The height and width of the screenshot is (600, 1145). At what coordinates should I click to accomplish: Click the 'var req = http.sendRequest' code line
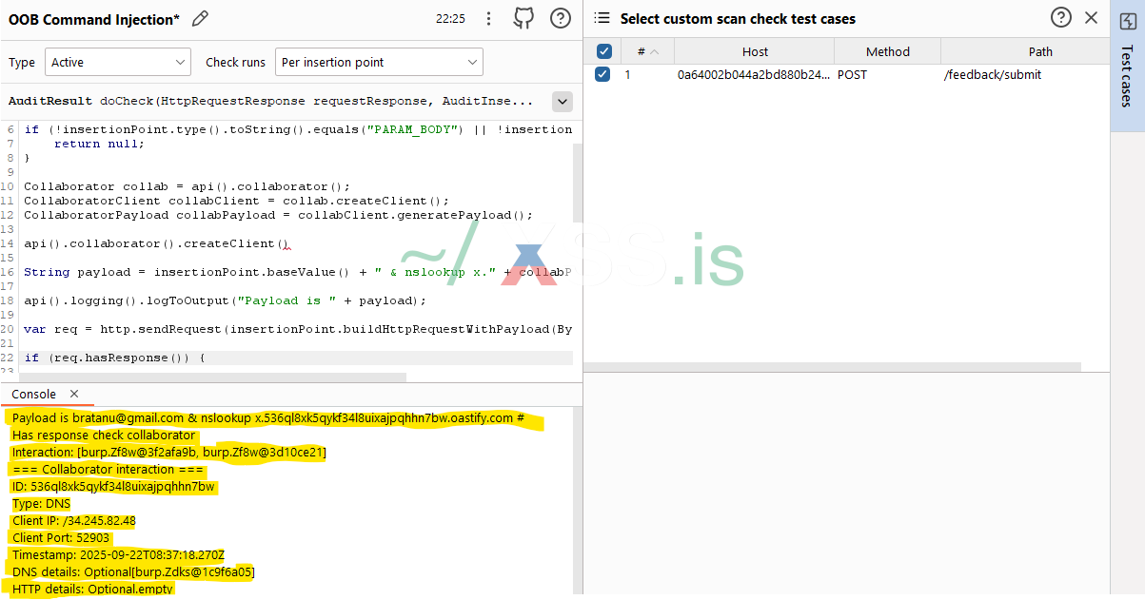pos(298,329)
